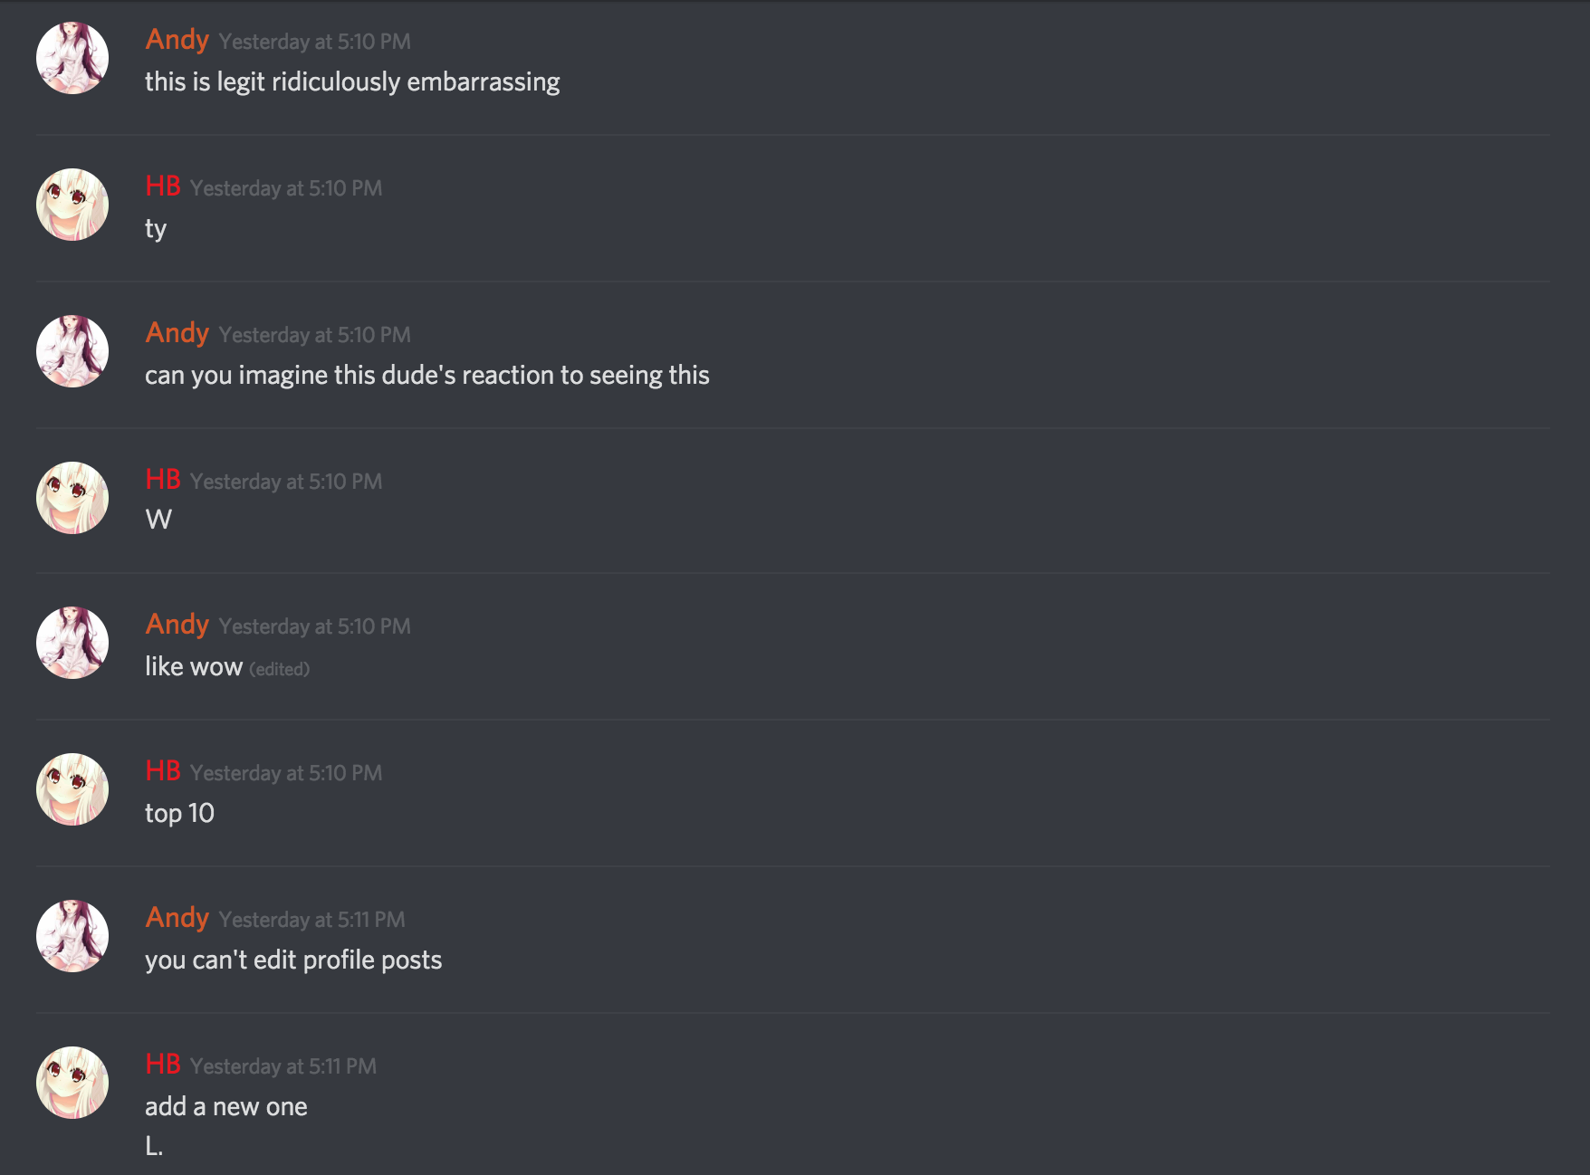
Task: Click the Andy username on the first message
Action: [x=177, y=40]
